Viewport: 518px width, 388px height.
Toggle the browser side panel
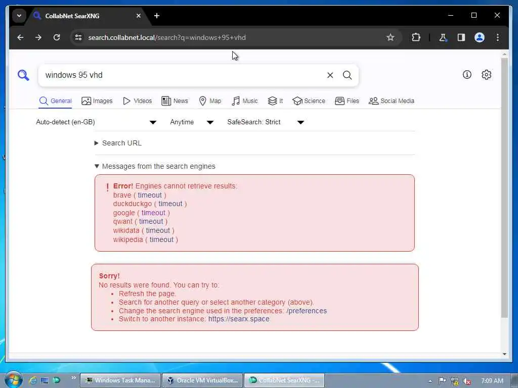tap(461, 37)
